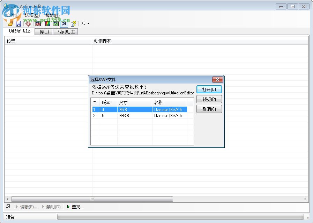Click the Save toolbar icon
This screenshot has width=313, height=223.
(x=18, y=23)
